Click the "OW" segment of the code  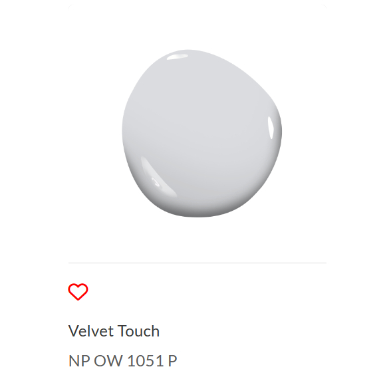[108, 360]
